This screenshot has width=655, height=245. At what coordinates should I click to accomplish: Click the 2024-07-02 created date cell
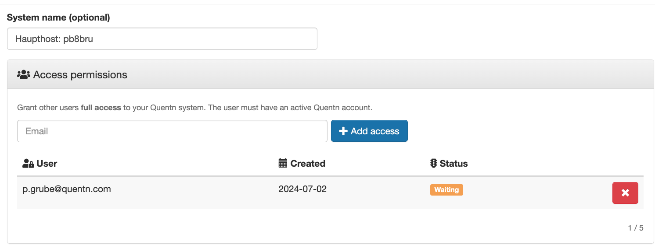tap(302, 189)
